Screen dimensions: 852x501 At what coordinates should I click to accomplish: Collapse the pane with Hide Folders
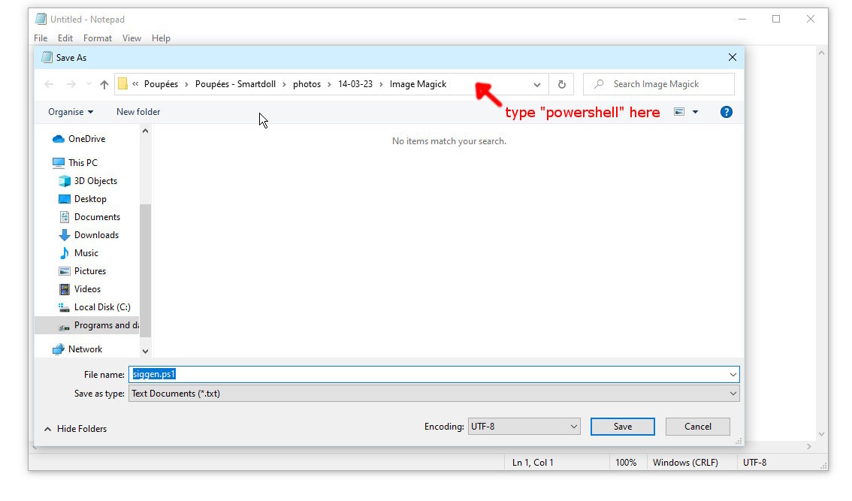click(x=75, y=429)
